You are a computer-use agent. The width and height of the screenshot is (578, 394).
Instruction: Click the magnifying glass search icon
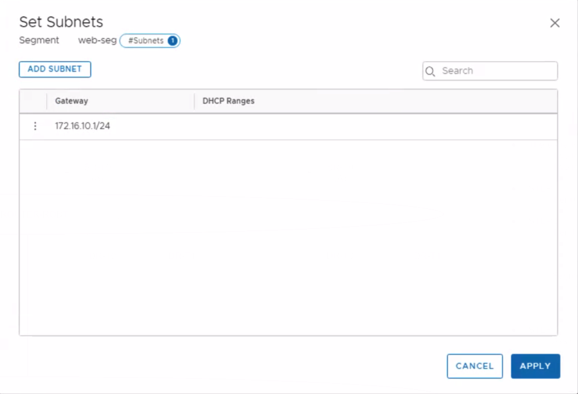coord(430,71)
